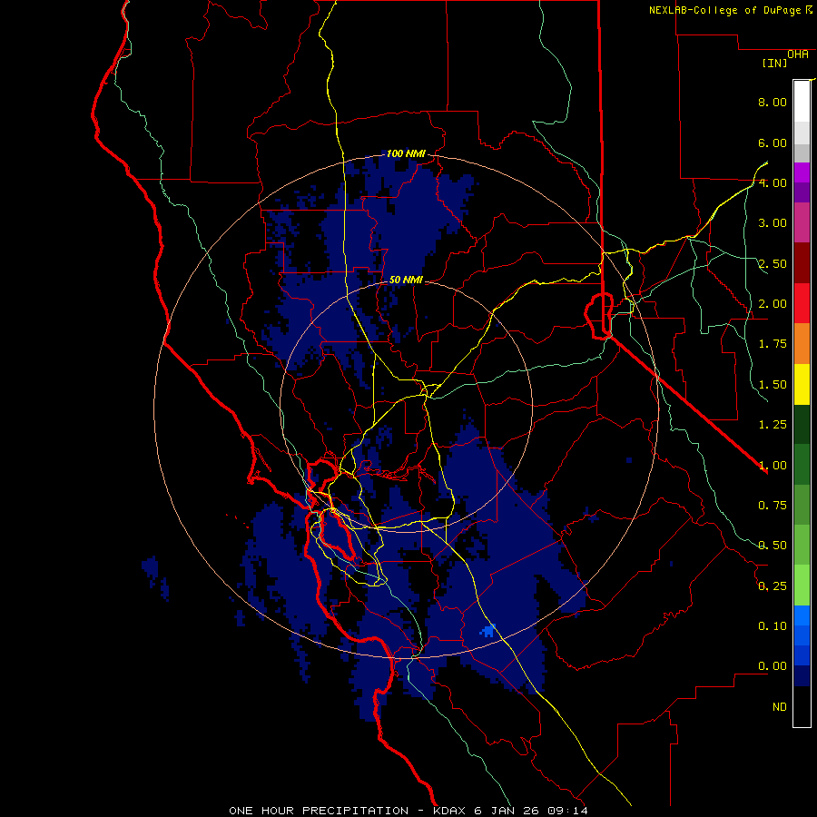Click the NEXLAB-College of DuPage label
This screenshot has width=817, height=817.
click(725, 10)
